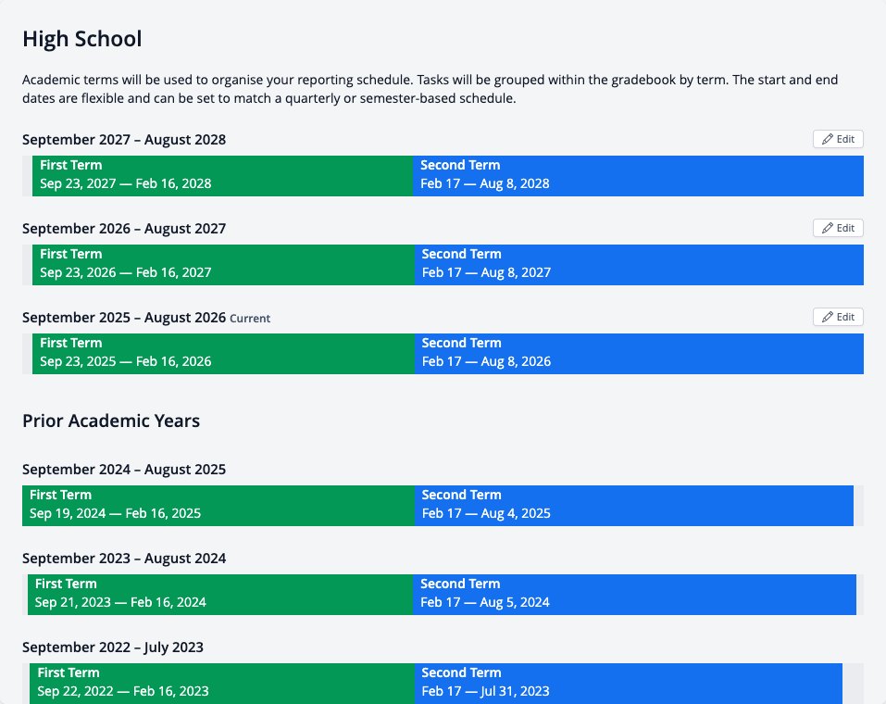
Task: Click pencil icon for September 2027 – August 2028
Action: coord(828,139)
